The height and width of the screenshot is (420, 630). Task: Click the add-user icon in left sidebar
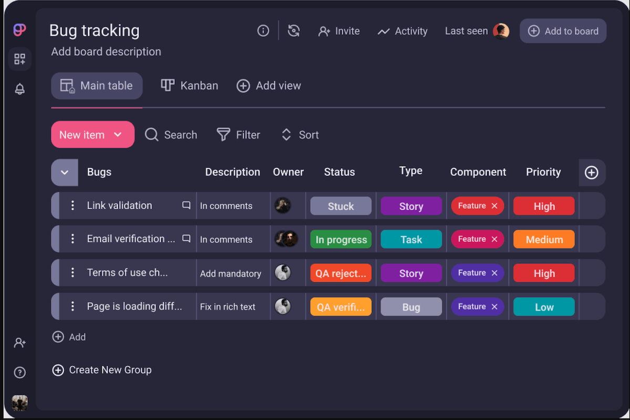19,343
